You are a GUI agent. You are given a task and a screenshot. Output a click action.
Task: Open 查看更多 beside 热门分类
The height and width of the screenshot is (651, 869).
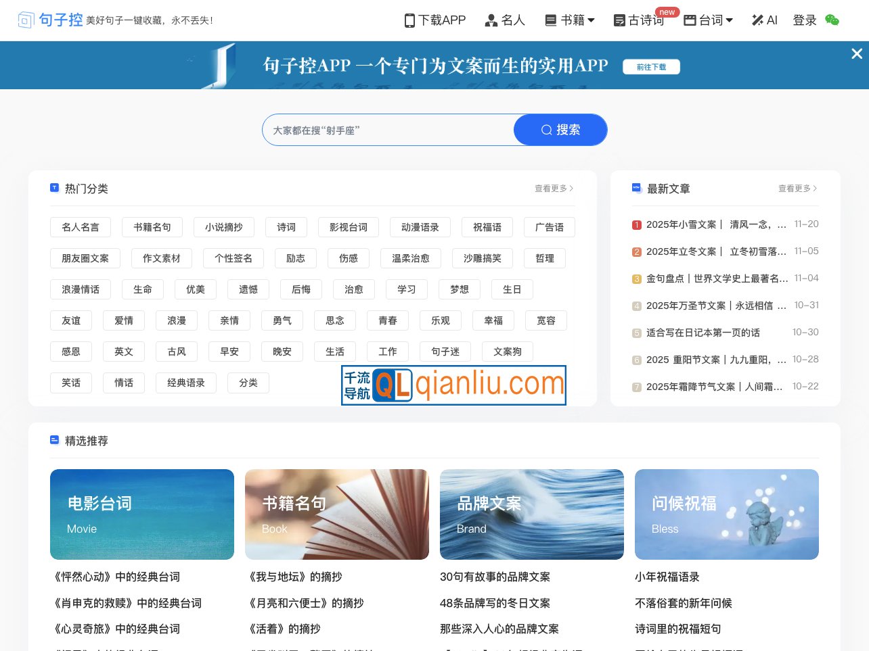pyautogui.click(x=552, y=189)
